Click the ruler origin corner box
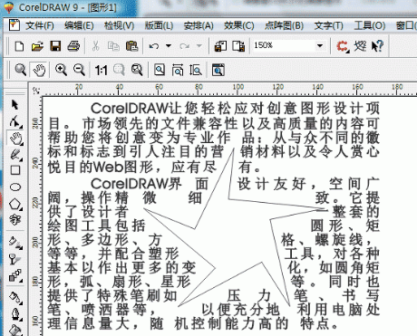The height and width of the screenshot is (336, 417). (35, 91)
